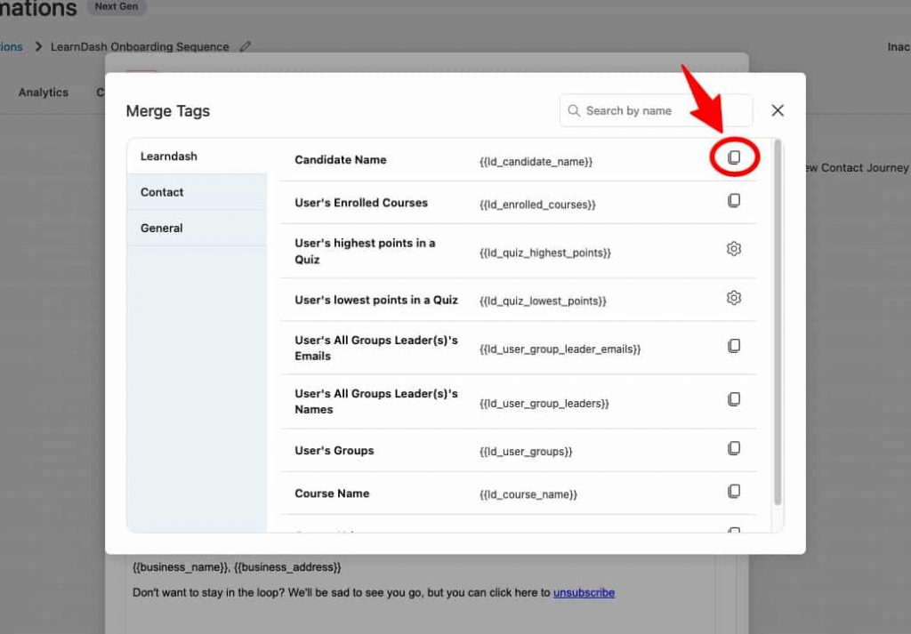Image resolution: width=911 pixels, height=634 pixels.
Task: Open settings for User's lowest points in a Quiz
Action: (734, 297)
